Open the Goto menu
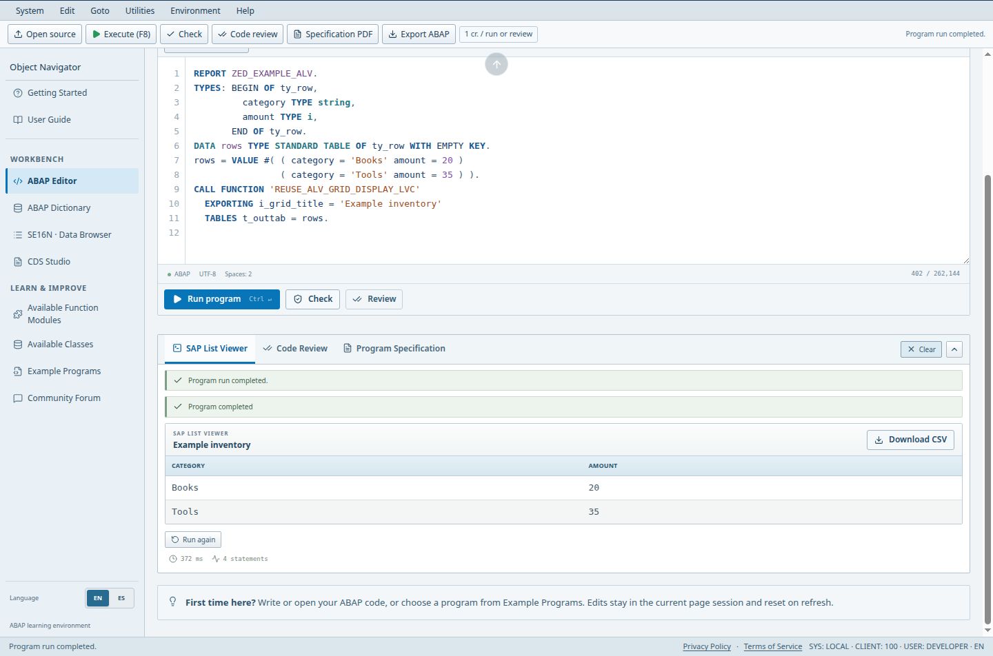 pos(100,10)
